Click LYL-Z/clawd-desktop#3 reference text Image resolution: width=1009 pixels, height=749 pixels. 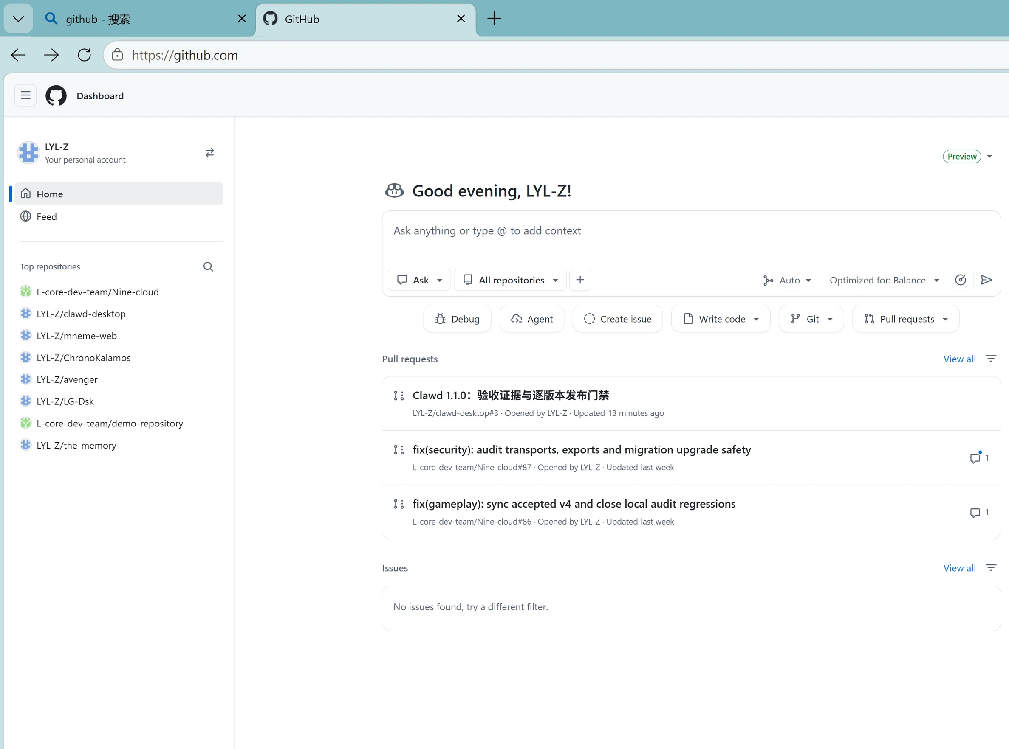tap(455, 413)
